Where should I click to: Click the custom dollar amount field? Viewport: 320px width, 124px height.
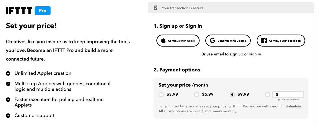pos(288,95)
